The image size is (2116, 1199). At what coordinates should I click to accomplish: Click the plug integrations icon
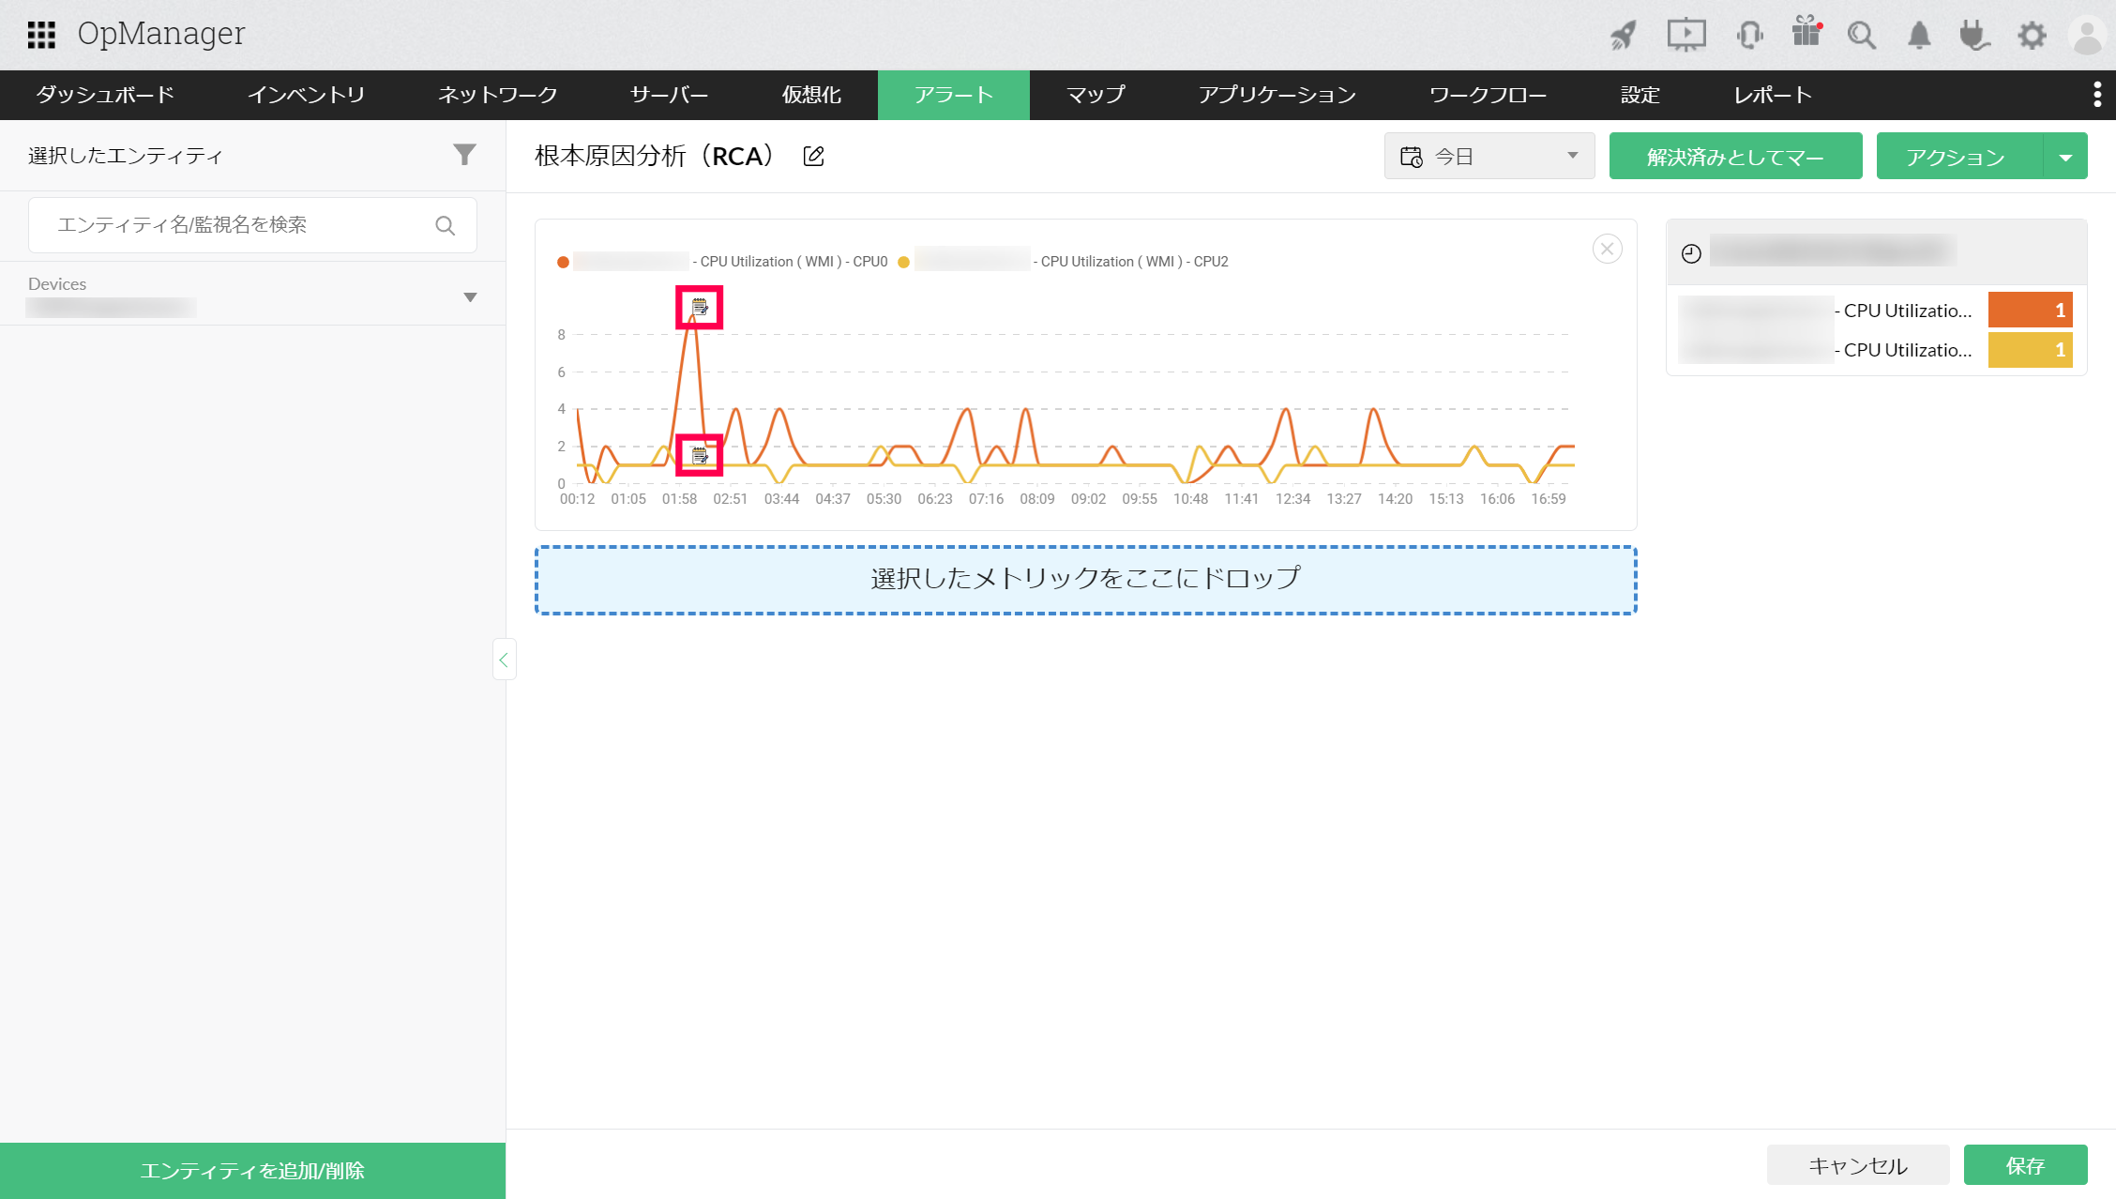[1974, 36]
